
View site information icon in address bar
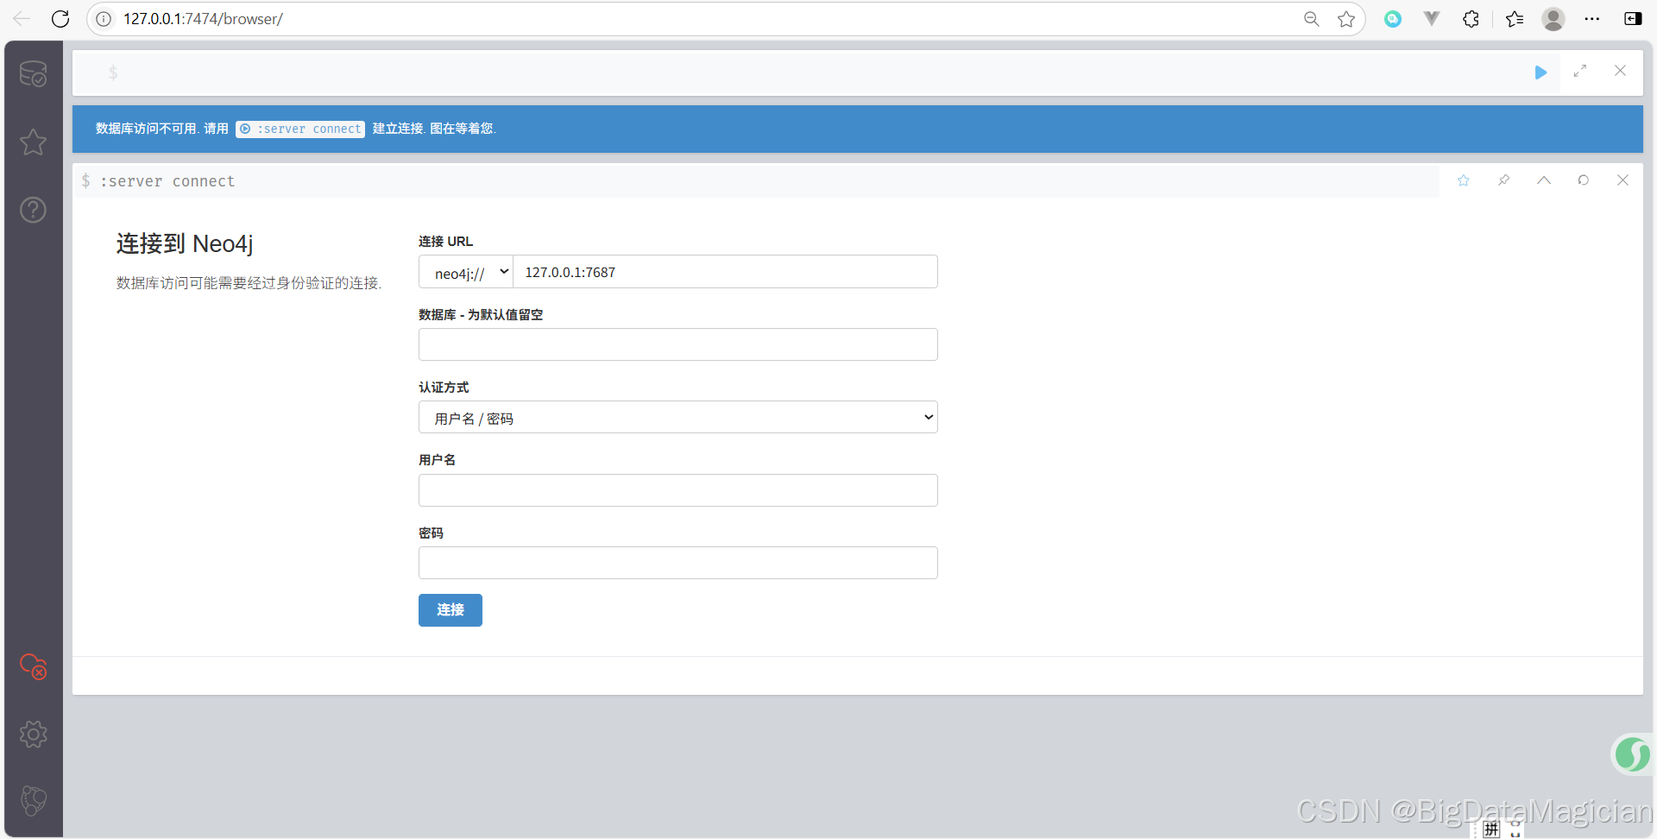click(104, 19)
